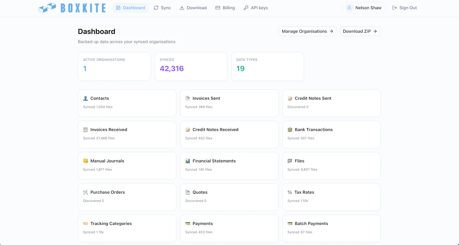Image resolution: width=459 pixels, height=245 pixels.
Task: Open the Invoices Received card
Action: click(x=127, y=135)
